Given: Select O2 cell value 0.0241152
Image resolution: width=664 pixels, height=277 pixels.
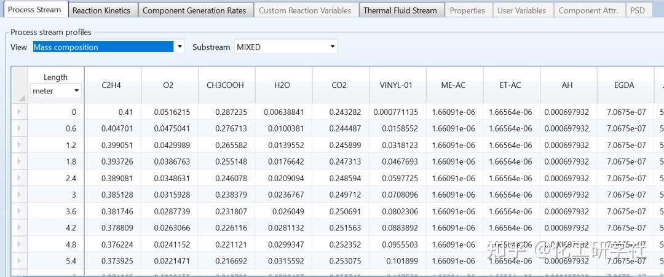Looking at the screenshot, I should [x=170, y=244].
